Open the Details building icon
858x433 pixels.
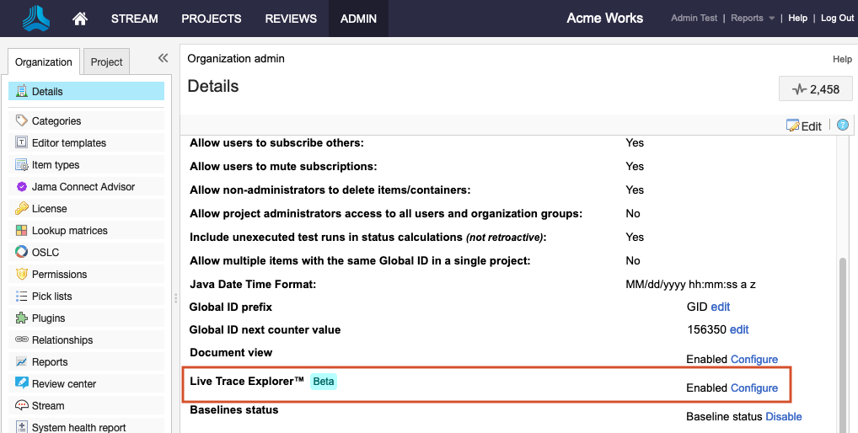pyautogui.click(x=21, y=91)
